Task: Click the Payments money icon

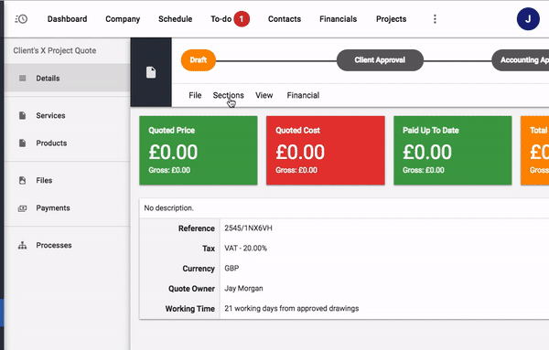Action: [x=22, y=208]
